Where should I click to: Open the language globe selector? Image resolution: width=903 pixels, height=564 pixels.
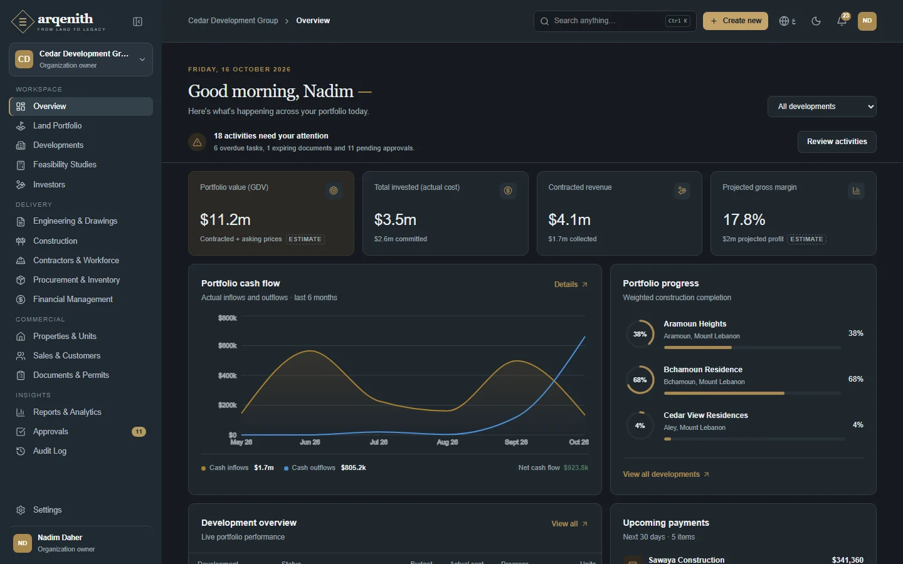(788, 21)
